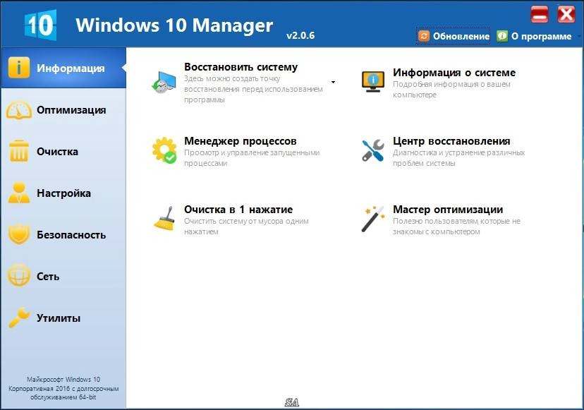584x410 pixels.
Task: Go to the Безопасность section
Action: pyautogui.click(x=63, y=235)
